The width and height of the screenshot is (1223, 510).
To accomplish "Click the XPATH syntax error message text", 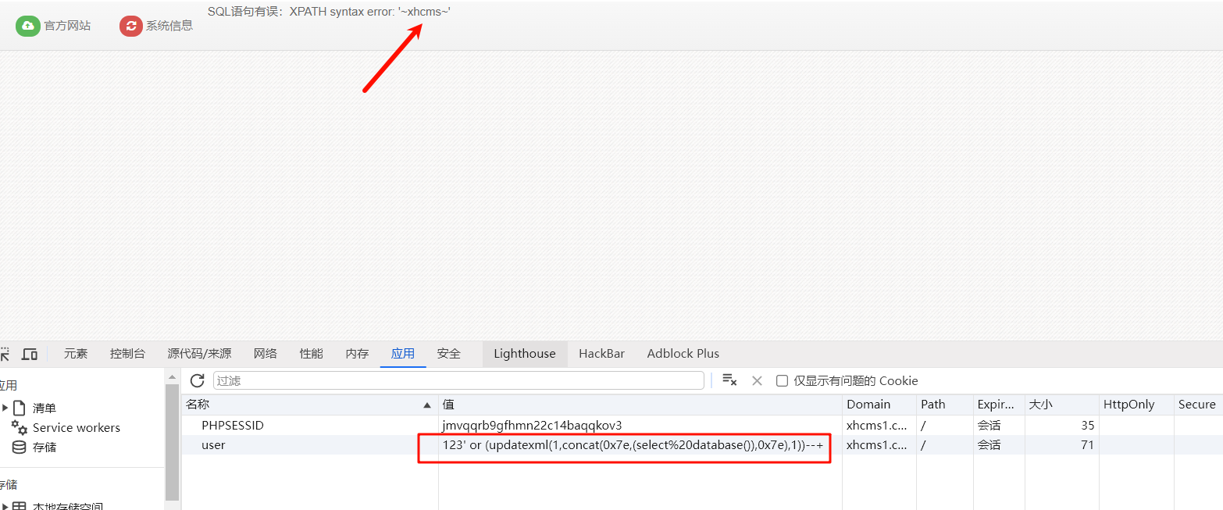I will 329,12.
